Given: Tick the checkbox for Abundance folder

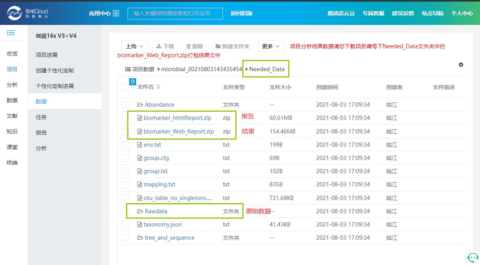Looking at the screenshot, I should pos(125,105).
